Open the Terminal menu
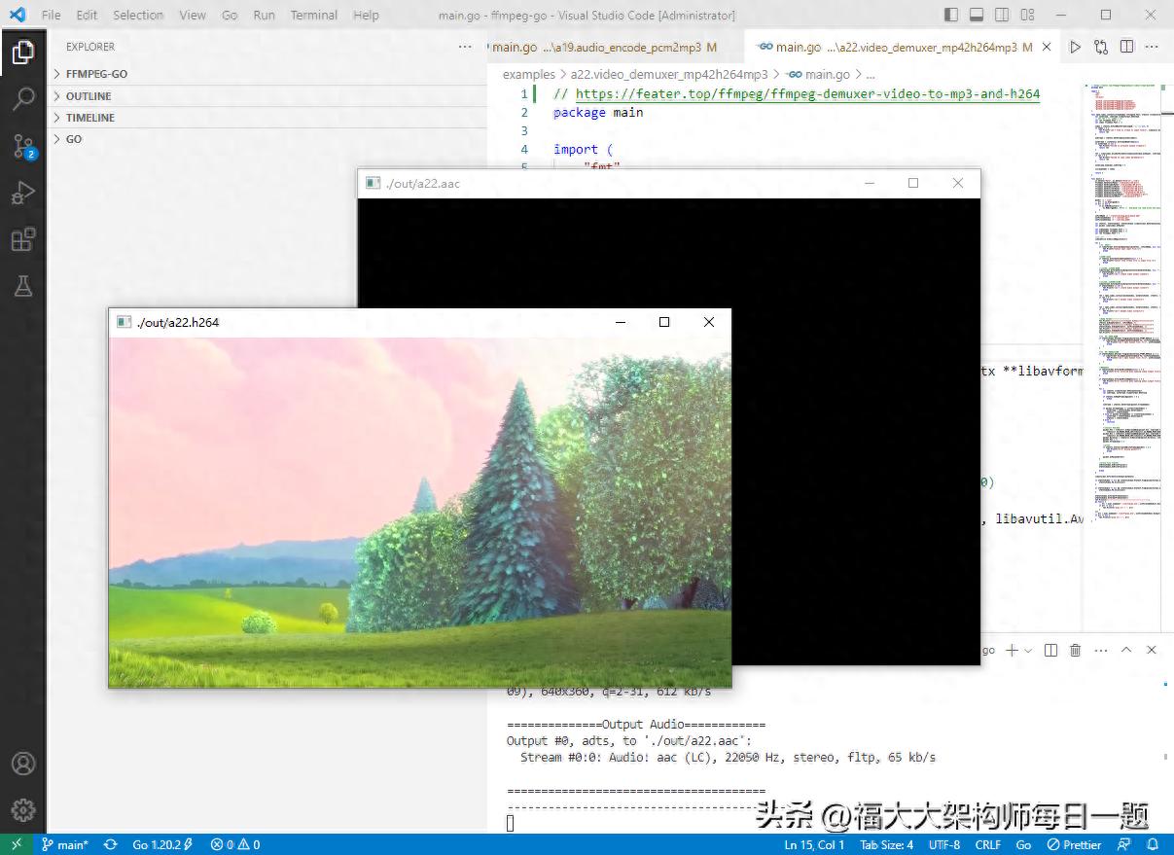The image size is (1174, 855). pos(313,15)
